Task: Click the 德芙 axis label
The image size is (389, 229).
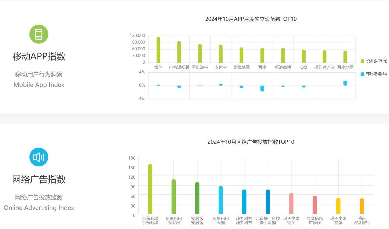Action: pyautogui.click(x=291, y=223)
